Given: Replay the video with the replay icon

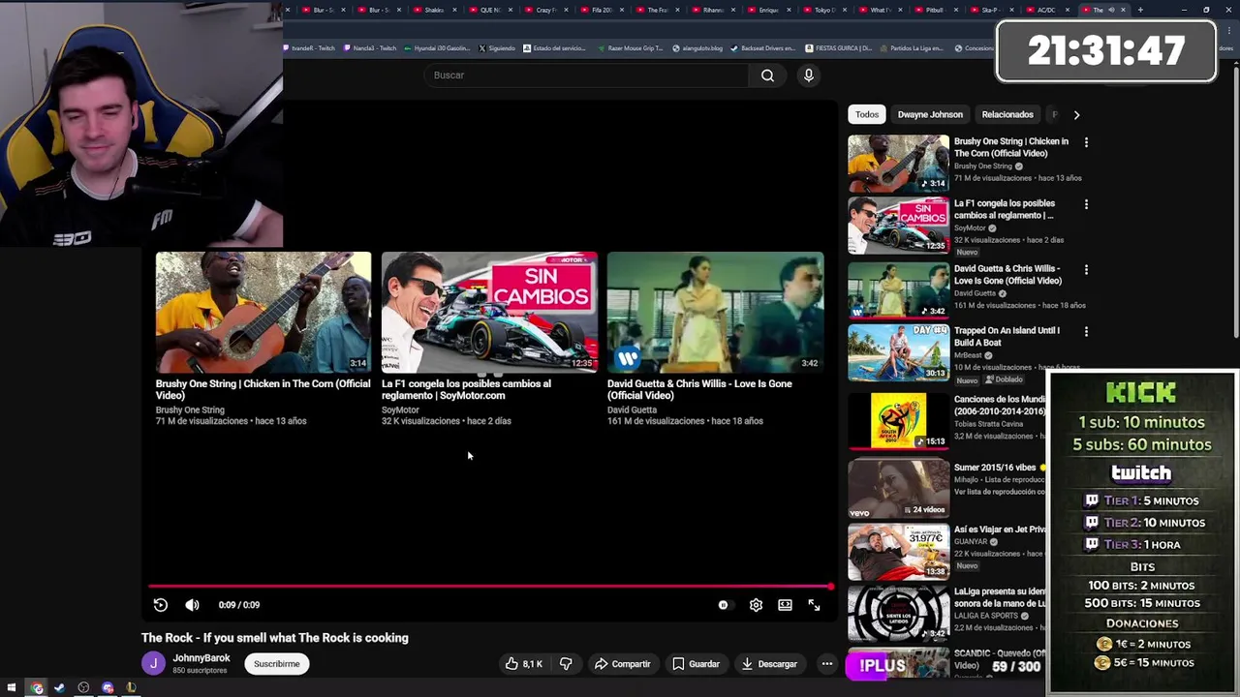Looking at the screenshot, I should pos(161,605).
